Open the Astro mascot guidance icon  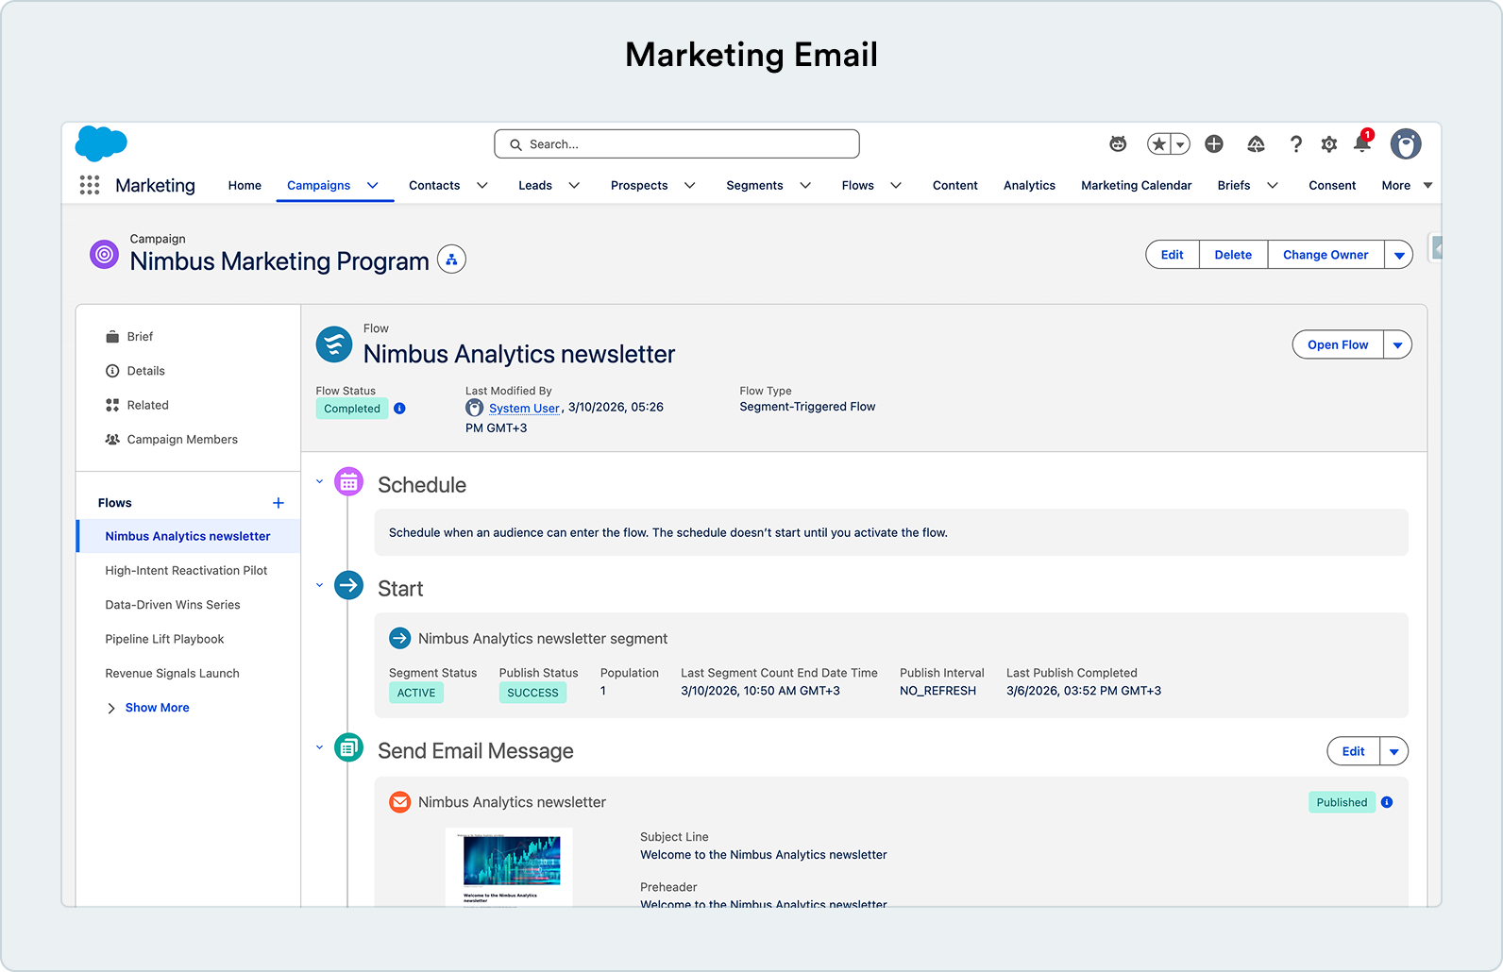pos(1118,143)
